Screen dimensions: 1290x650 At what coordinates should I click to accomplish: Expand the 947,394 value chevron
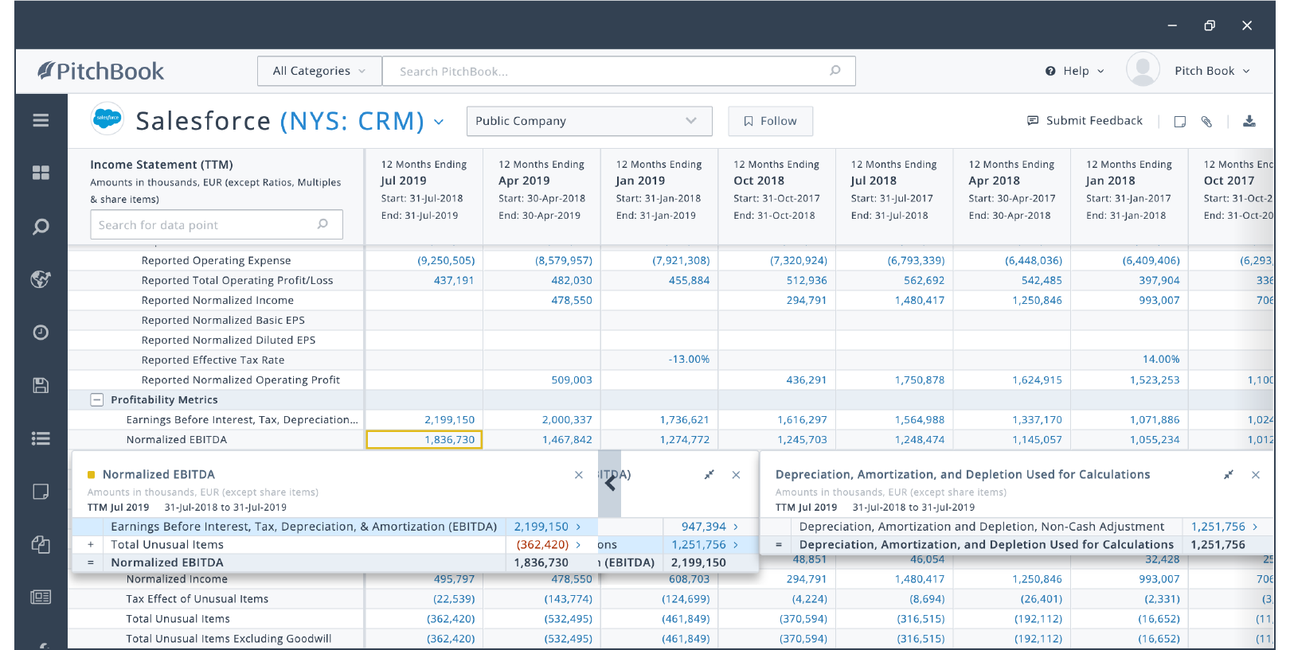tap(736, 527)
